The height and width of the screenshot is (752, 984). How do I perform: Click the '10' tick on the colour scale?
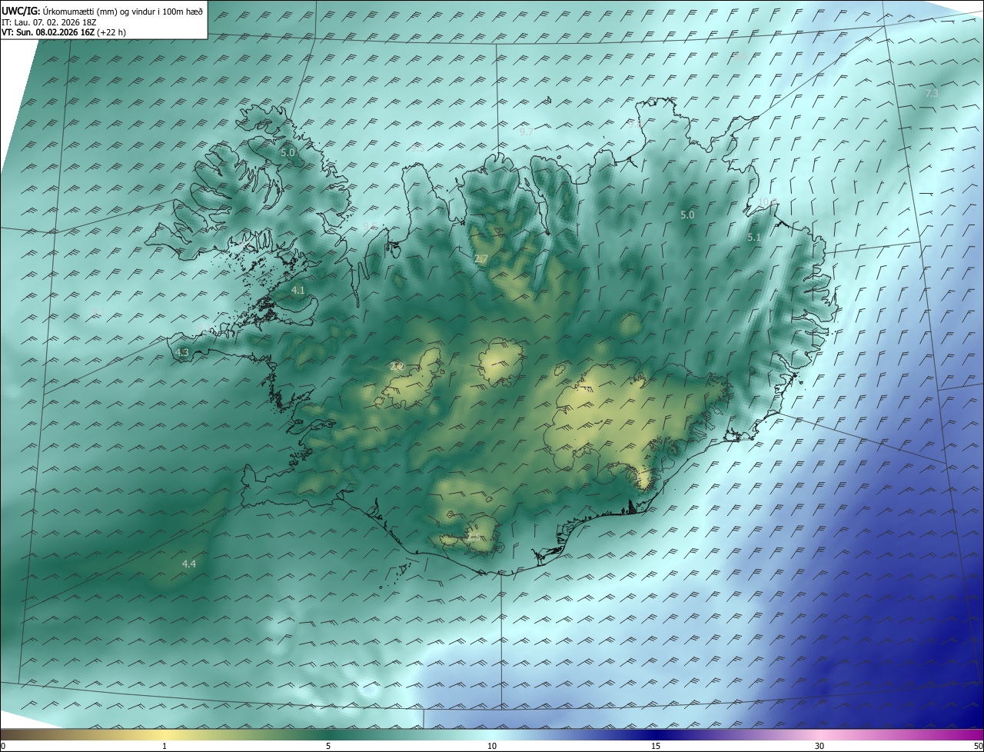492,746
